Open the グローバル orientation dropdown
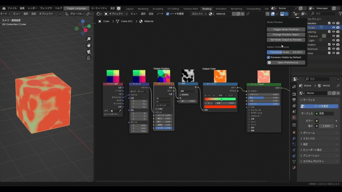The image size is (342, 192). [74, 14]
